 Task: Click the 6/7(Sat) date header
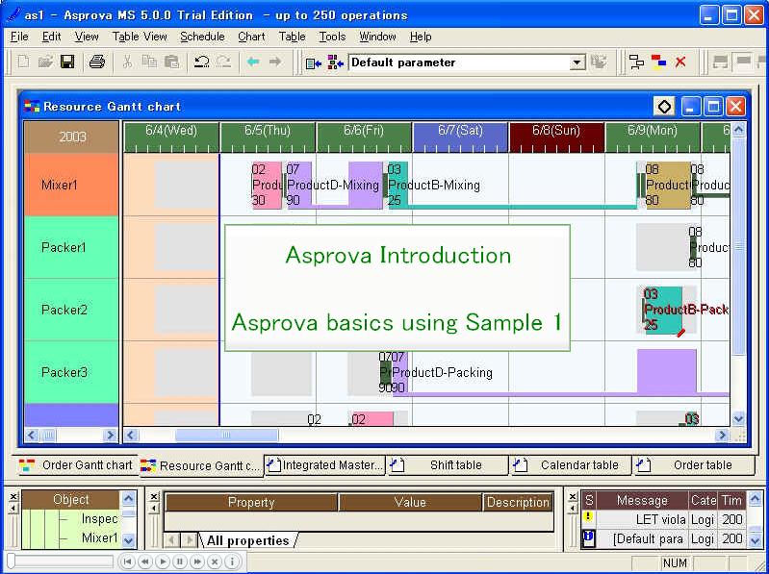460,137
